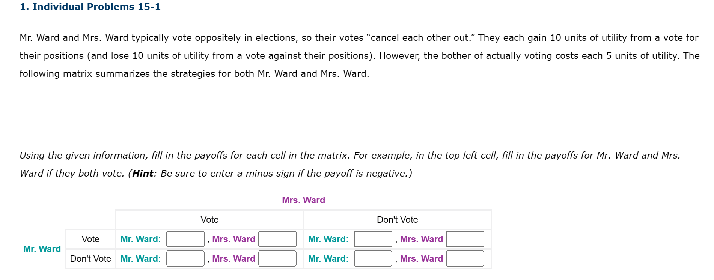The image size is (714, 280).
Task: Click the purple Mrs. Ward label in bottom-right cell
Action: click(x=421, y=258)
